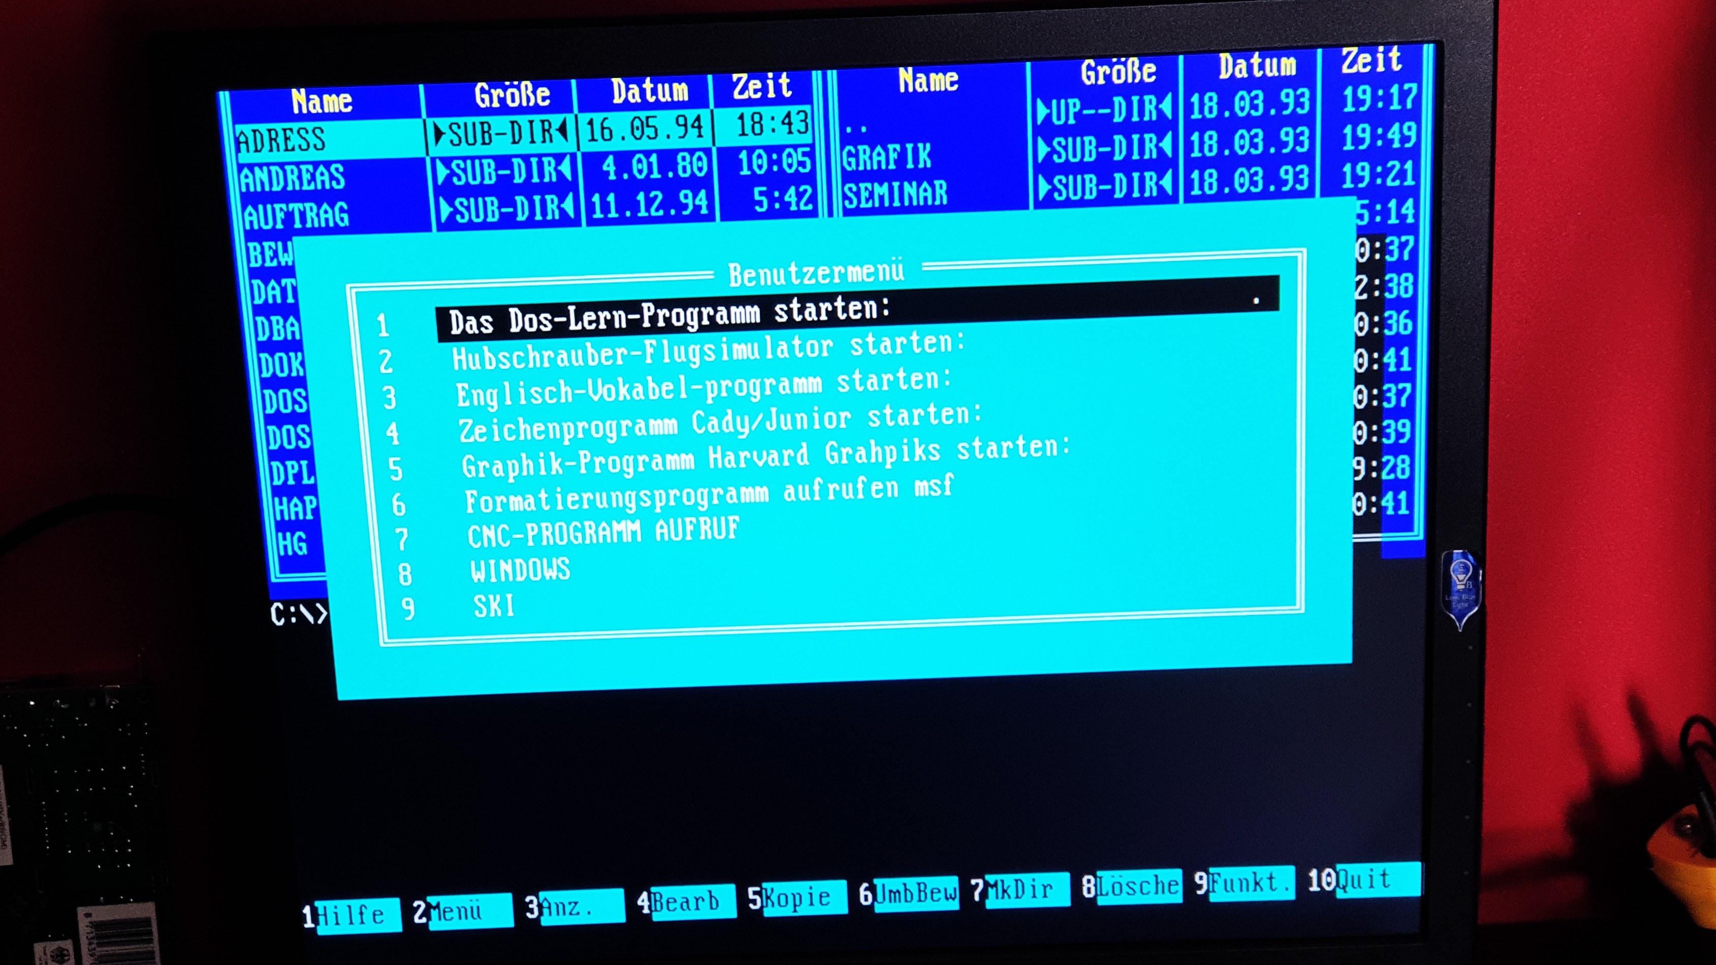Select the .. parent directory entry
Screen dimensions: 1716x965
click(856, 128)
